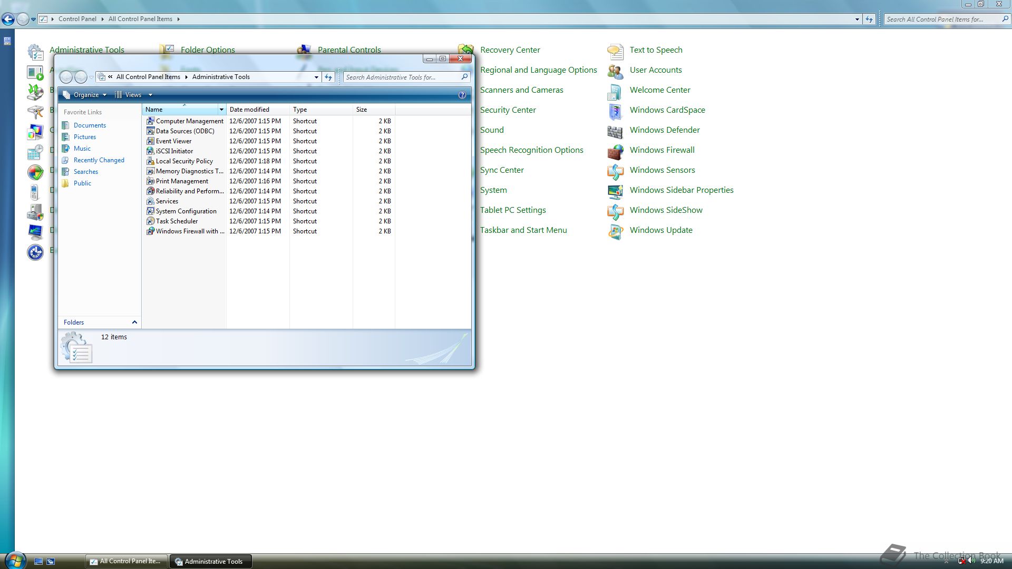Sort by Size column header
1012x569 pixels.
pyautogui.click(x=374, y=110)
